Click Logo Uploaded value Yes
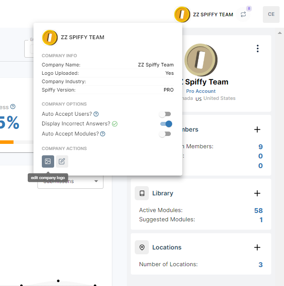 coord(170,73)
